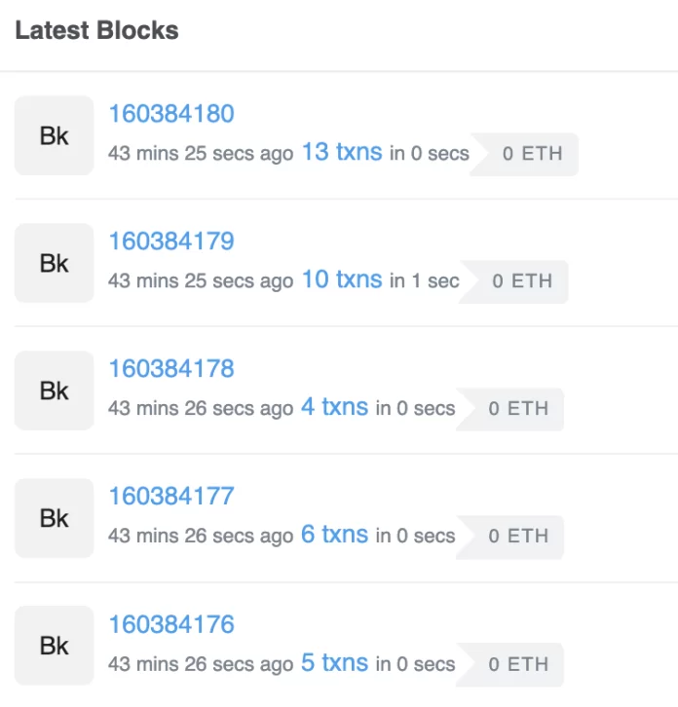678x707 pixels.
Task: View the 5 txns link
Action: click(335, 663)
